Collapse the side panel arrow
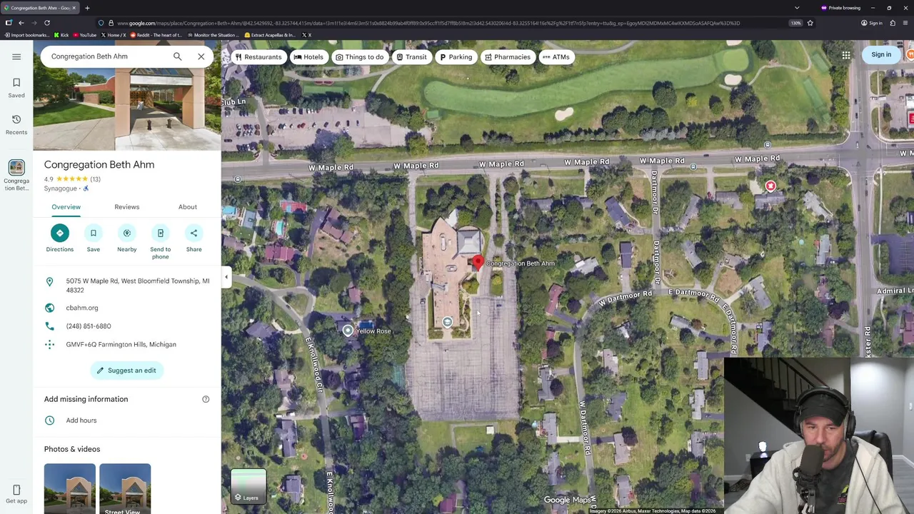The height and width of the screenshot is (514, 914). point(226,277)
